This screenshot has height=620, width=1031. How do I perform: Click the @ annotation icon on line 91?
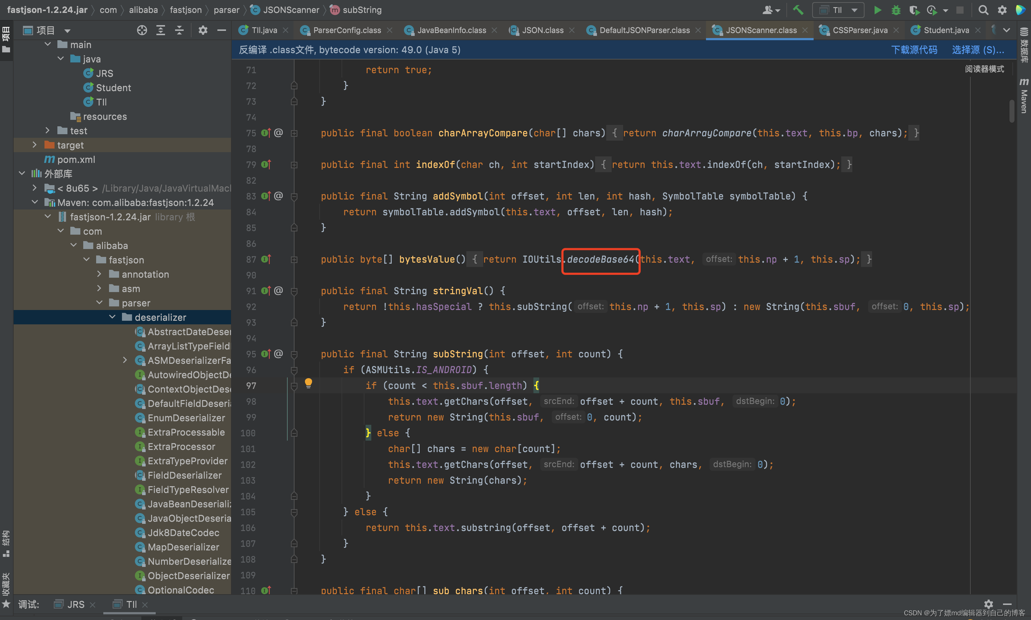(x=278, y=290)
